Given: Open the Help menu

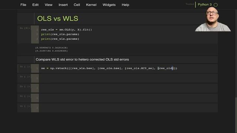Looking at the screenshot, I should (x=125, y=5).
